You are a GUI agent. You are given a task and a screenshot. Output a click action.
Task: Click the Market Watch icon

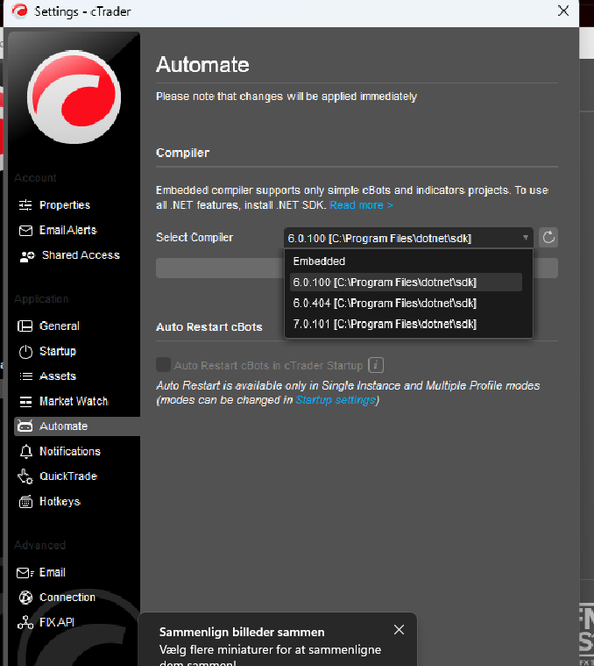25,401
